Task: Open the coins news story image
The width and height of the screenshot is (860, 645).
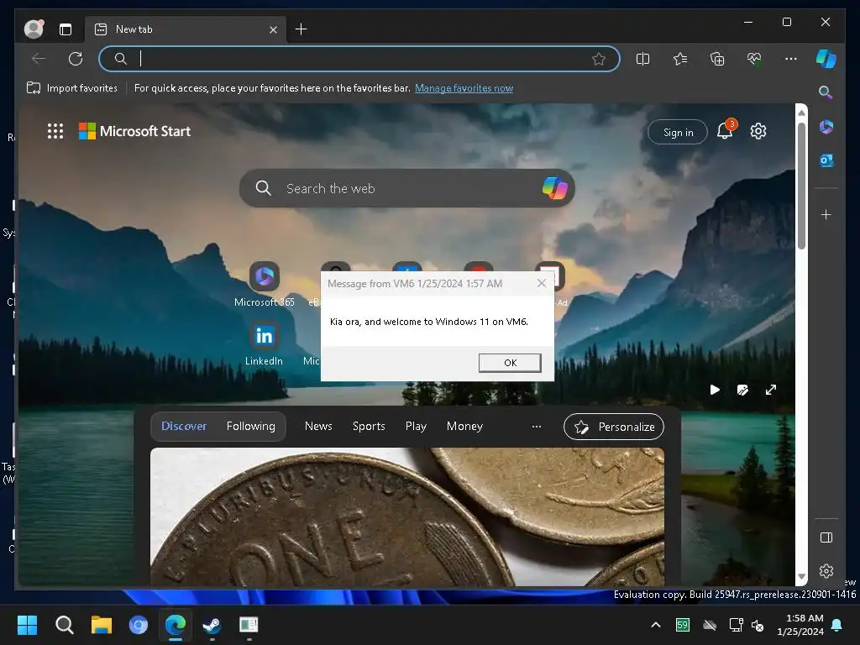Action: [407, 517]
